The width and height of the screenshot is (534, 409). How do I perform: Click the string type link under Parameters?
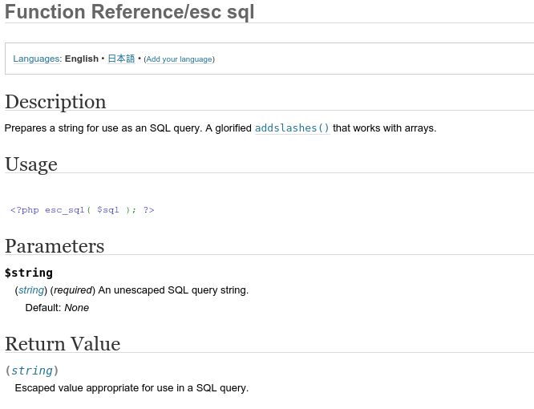(x=31, y=290)
